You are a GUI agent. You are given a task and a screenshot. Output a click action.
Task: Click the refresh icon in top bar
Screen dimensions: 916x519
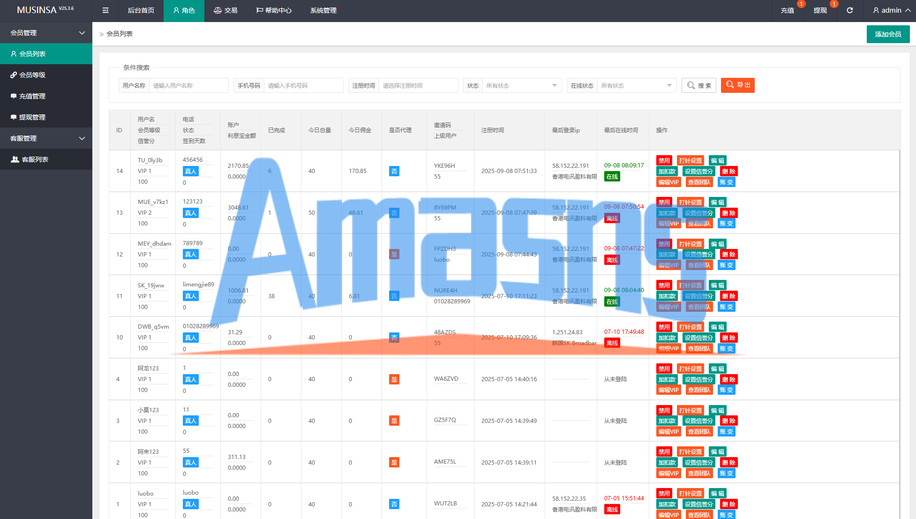pos(849,10)
